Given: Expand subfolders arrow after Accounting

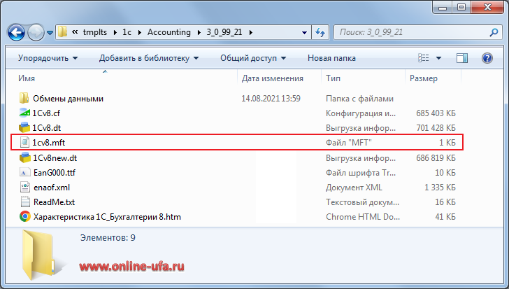Looking at the screenshot, I should click(x=199, y=32).
